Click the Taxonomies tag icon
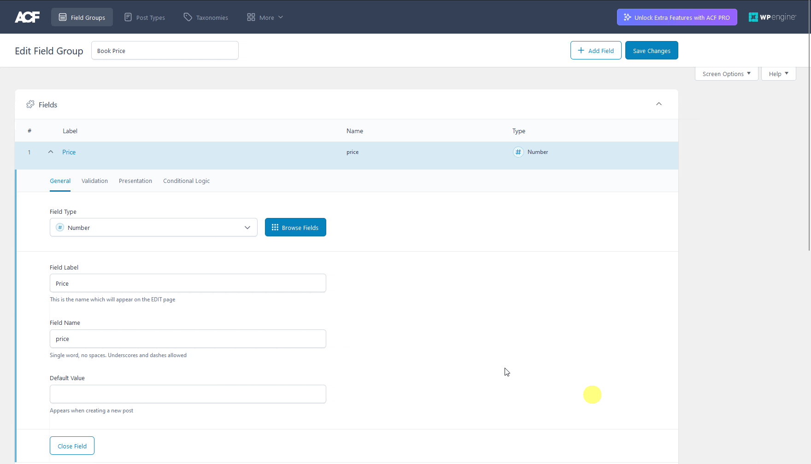Image resolution: width=811 pixels, height=464 pixels. (187, 17)
